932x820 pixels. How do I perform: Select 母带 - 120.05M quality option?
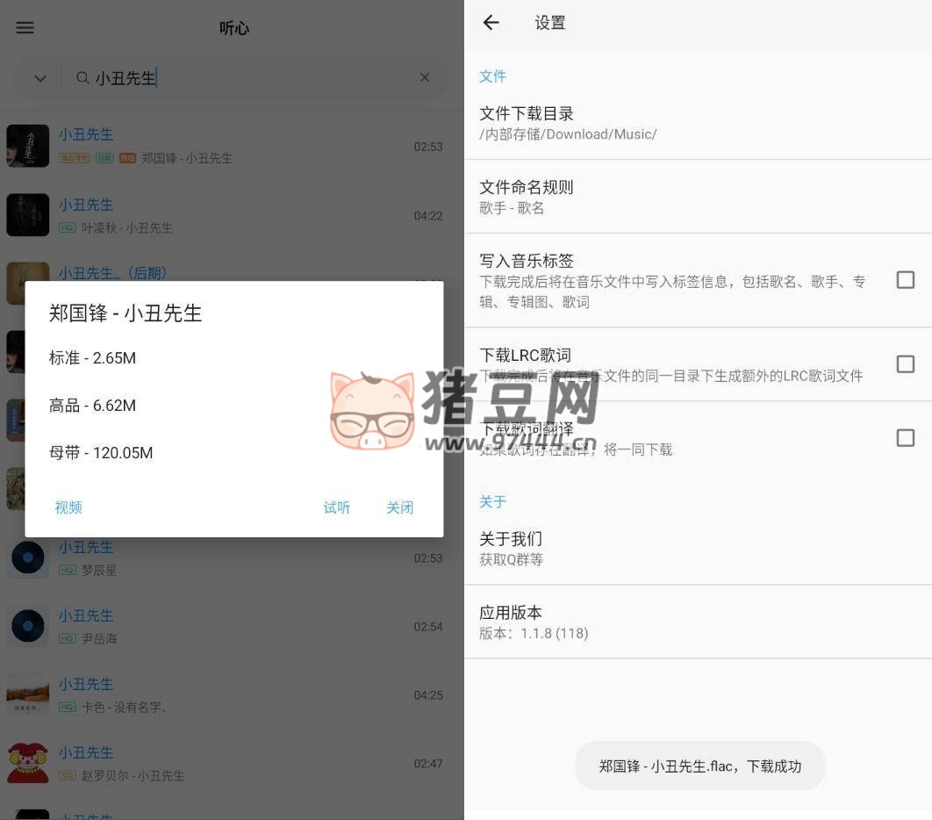(101, 453)
